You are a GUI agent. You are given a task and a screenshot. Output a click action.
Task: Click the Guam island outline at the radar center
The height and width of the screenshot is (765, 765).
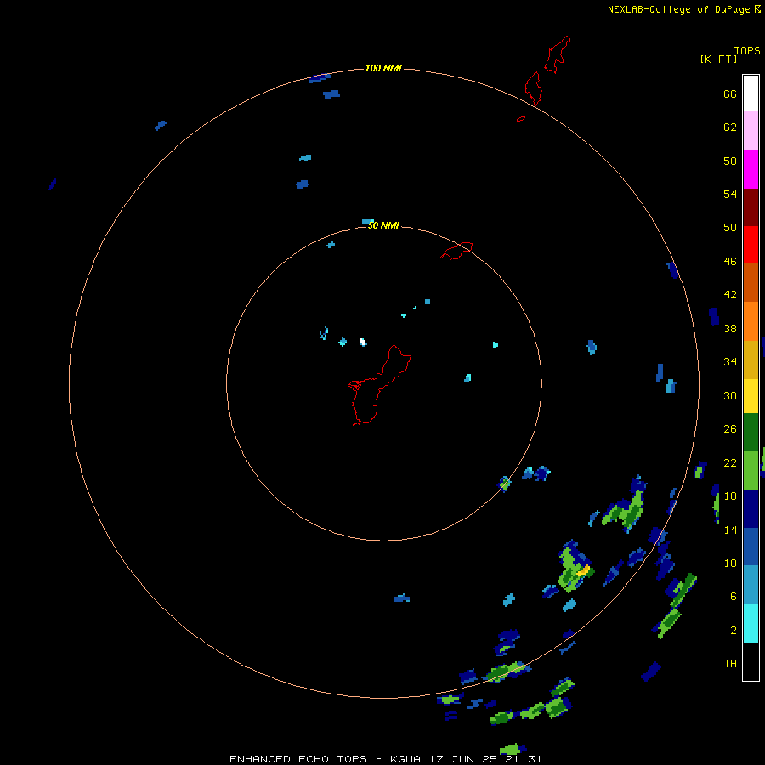click(x=380, y=385)
